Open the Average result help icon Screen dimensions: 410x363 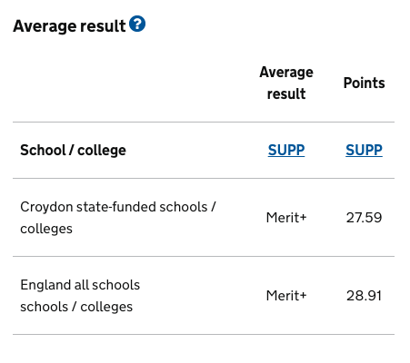coord(137,24)
